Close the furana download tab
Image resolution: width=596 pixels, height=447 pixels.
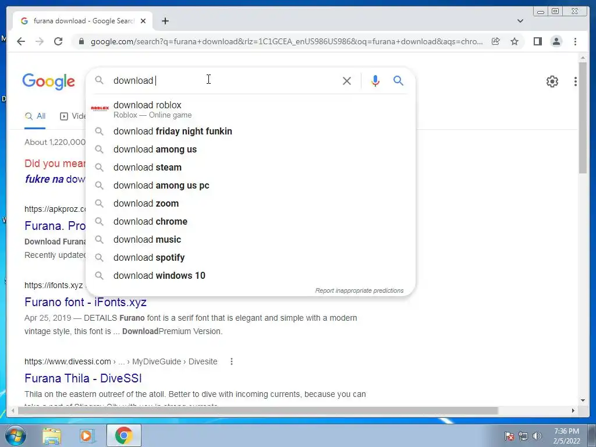143,21
